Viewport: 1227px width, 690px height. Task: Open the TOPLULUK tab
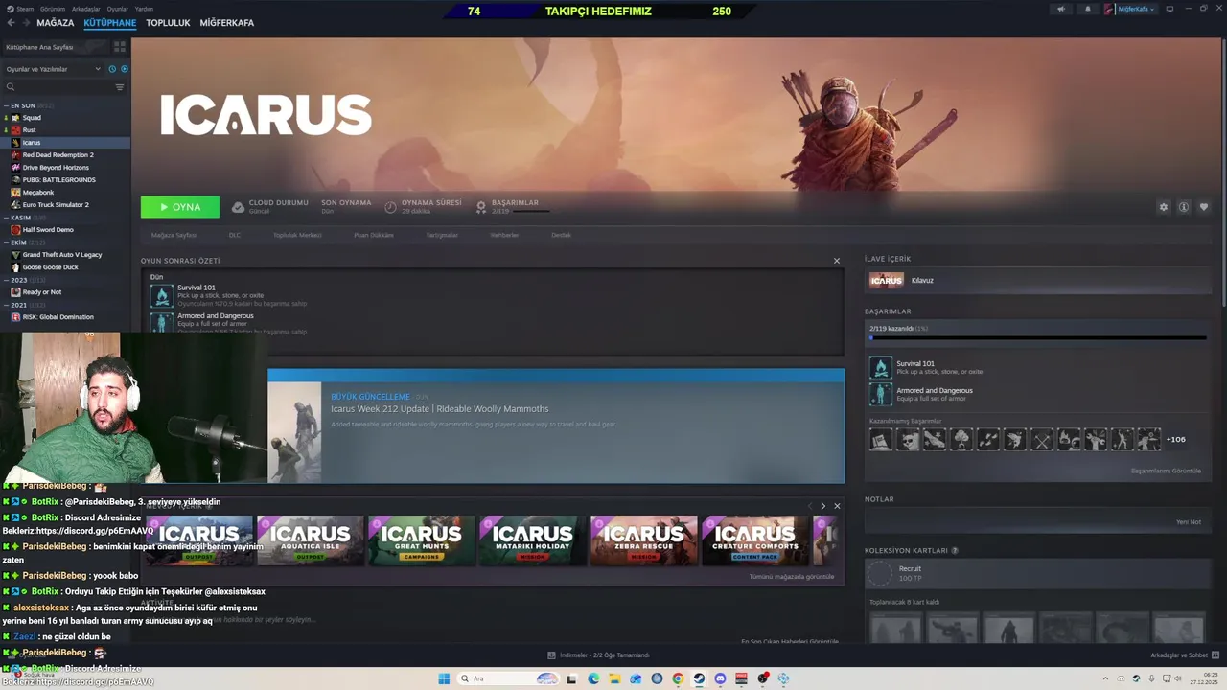(x=168, y=23)
